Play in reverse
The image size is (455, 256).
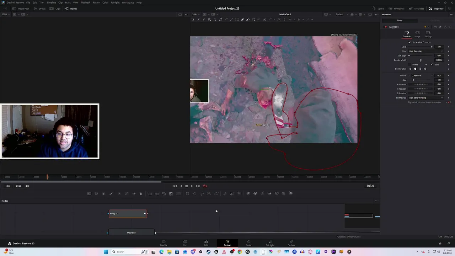click(181, 186)
